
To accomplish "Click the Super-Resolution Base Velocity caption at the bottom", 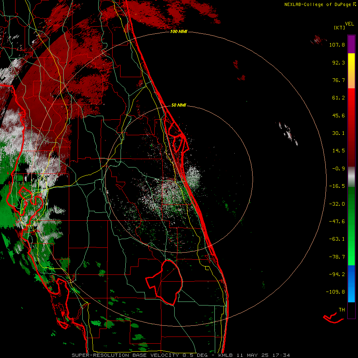I will (181, 355).
